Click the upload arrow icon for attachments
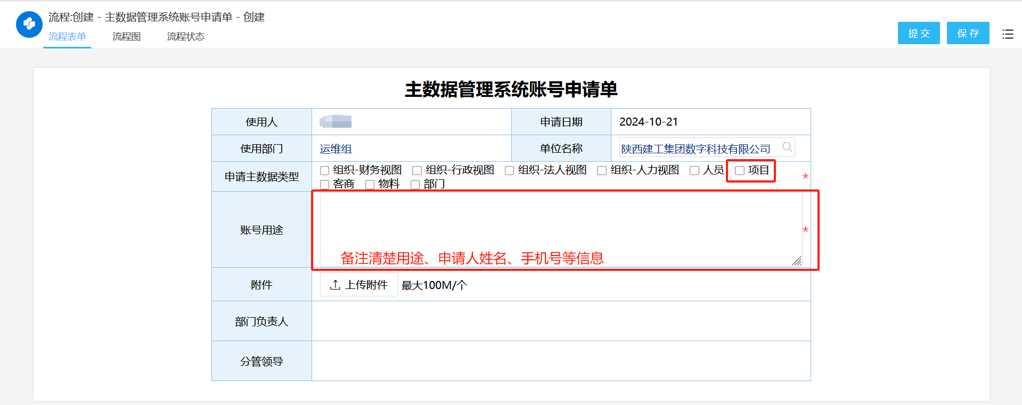1022x405 pixels. (x=335, y=285)
